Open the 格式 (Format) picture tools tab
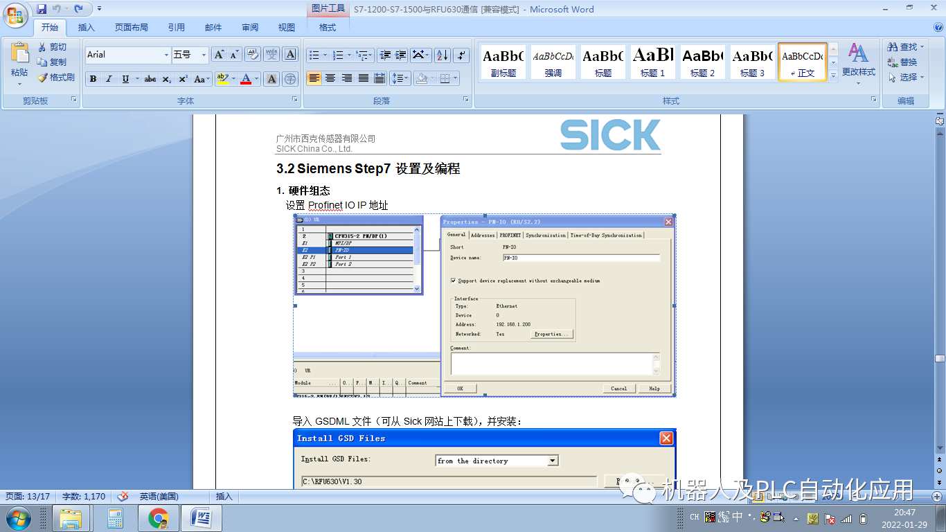Image resolution: width=946 pixels, height=532 pixels. [328, 28]
